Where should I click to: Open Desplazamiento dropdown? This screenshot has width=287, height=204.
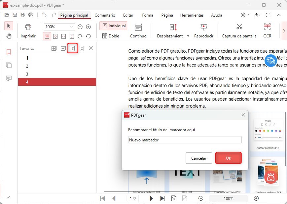pos(173,31)
